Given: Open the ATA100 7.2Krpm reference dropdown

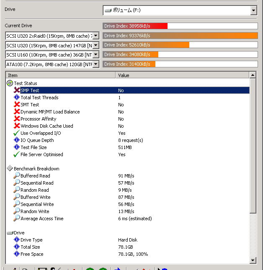Looking at the screenshot, I should tap(95, 64).
